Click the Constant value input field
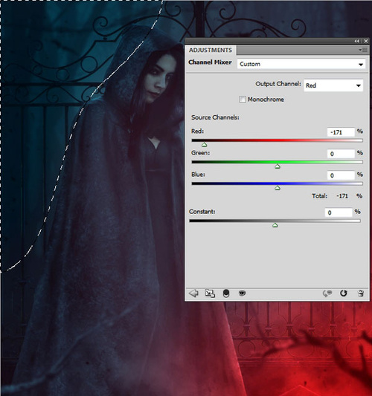The image size is (372, 396). coord(339,212)
